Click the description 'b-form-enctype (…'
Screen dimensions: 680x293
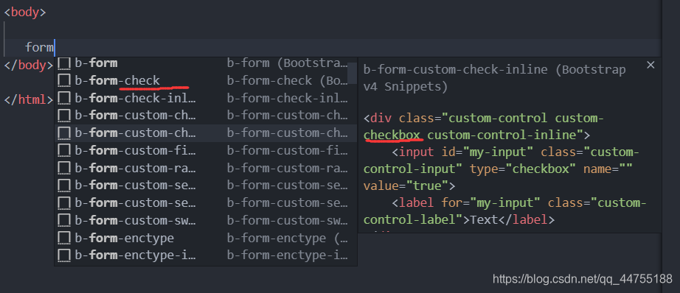click(287, 239)
